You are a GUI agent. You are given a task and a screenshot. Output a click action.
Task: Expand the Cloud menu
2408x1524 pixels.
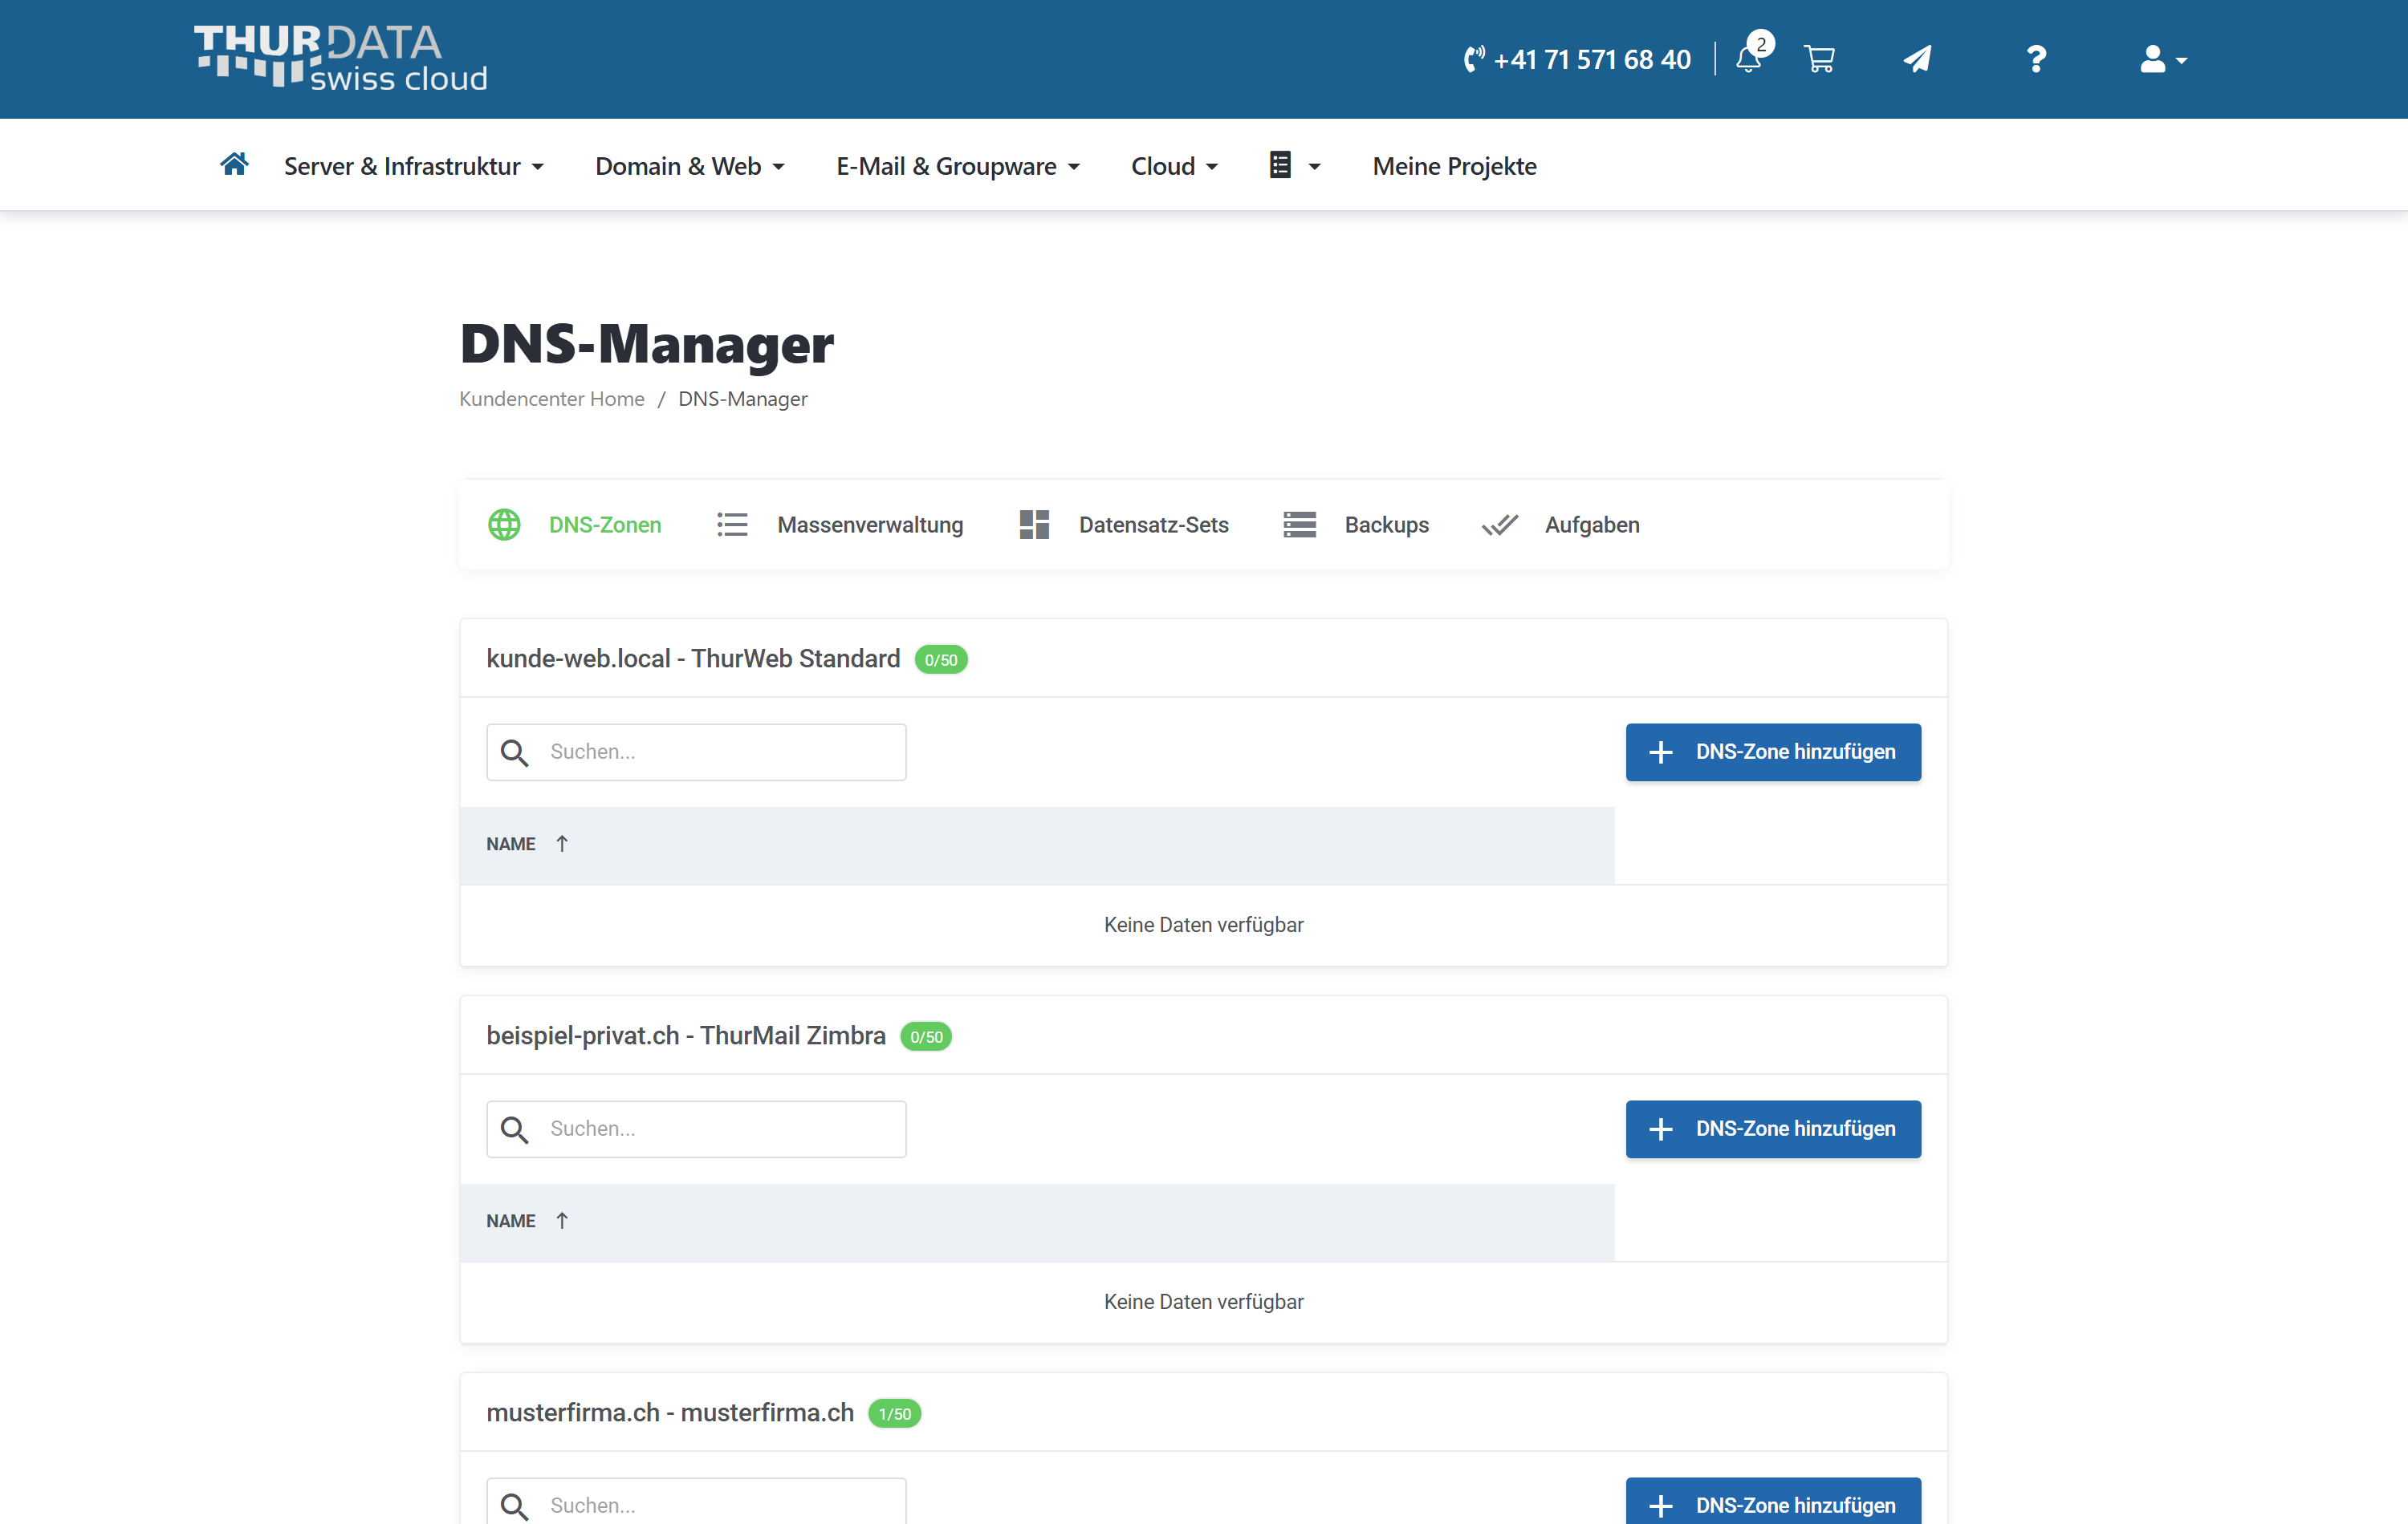click(1175, 166)
